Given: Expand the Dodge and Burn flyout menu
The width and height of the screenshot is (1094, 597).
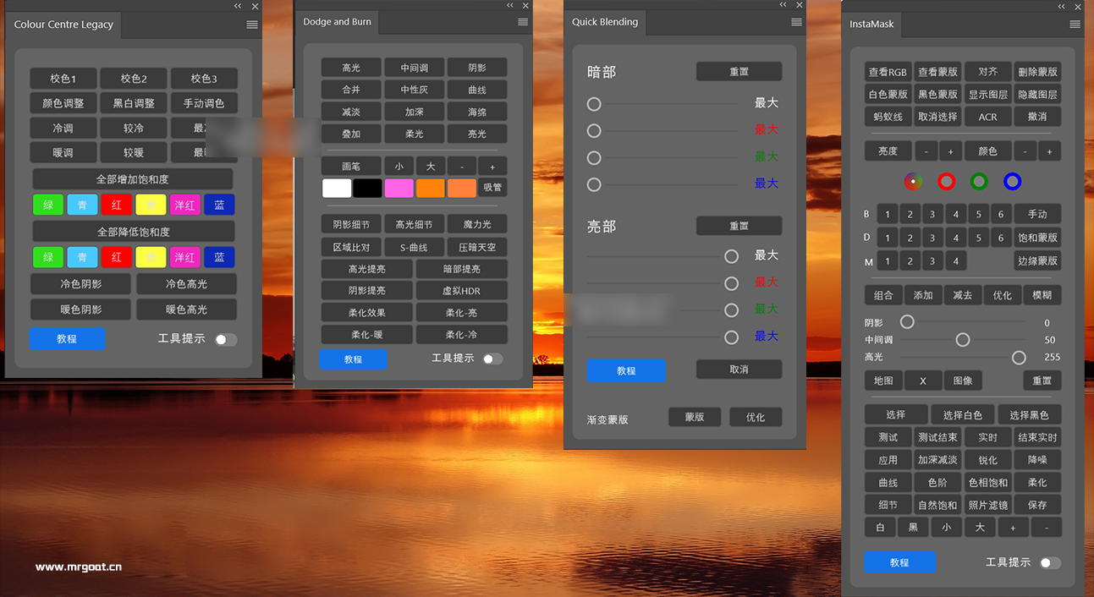Looking at the screenshot, I should coord(522,22).
